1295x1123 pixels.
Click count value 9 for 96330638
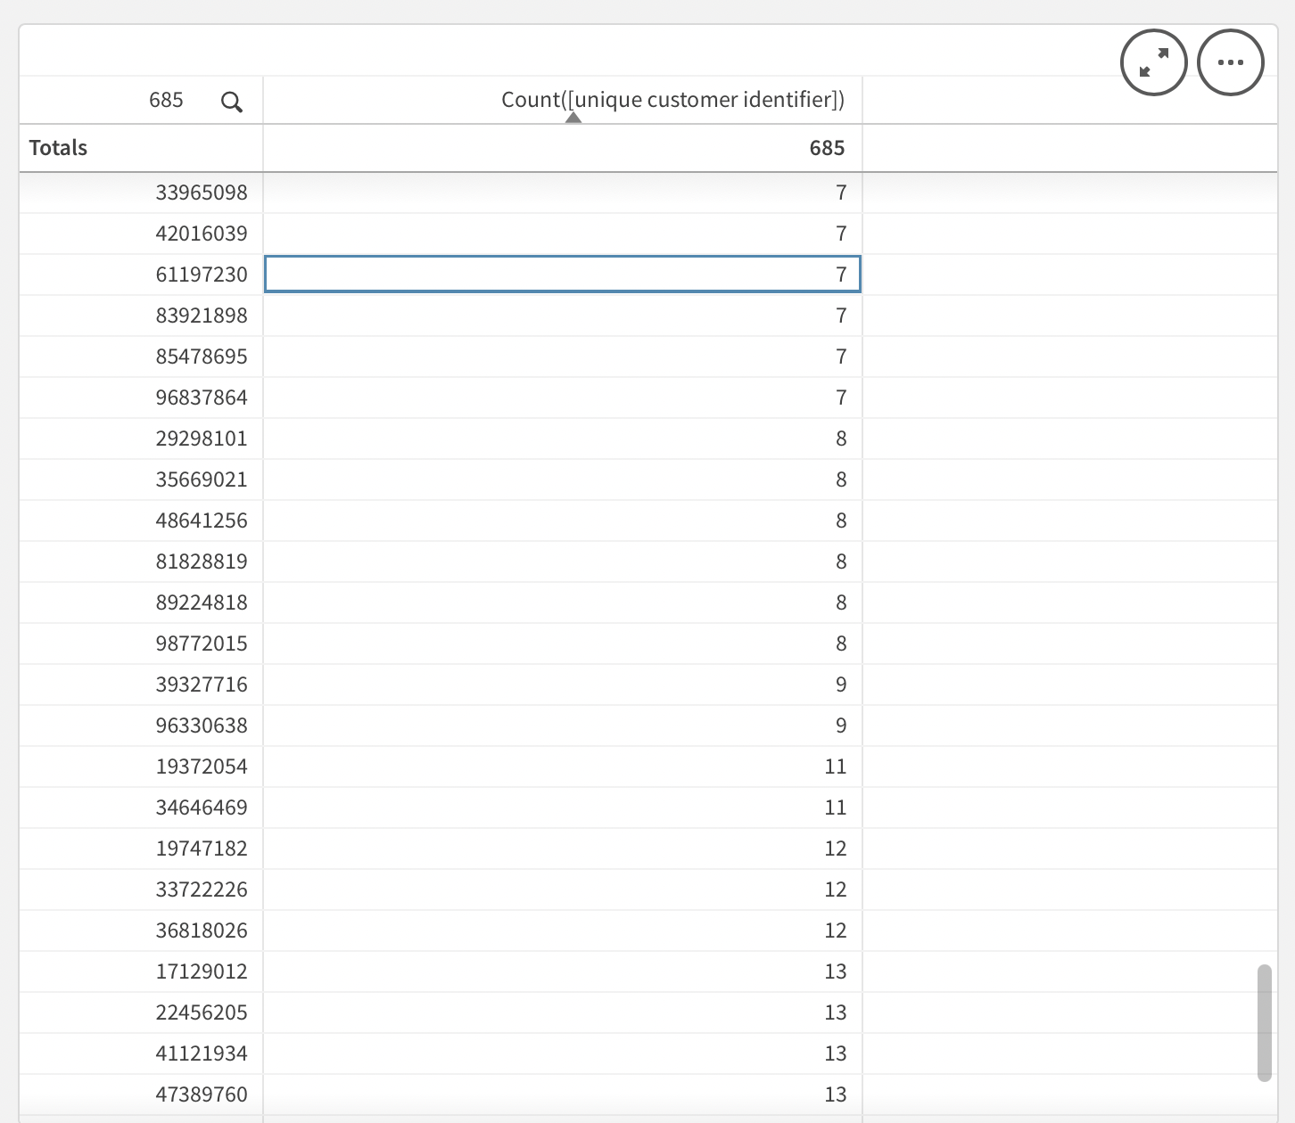pos(840,725)
